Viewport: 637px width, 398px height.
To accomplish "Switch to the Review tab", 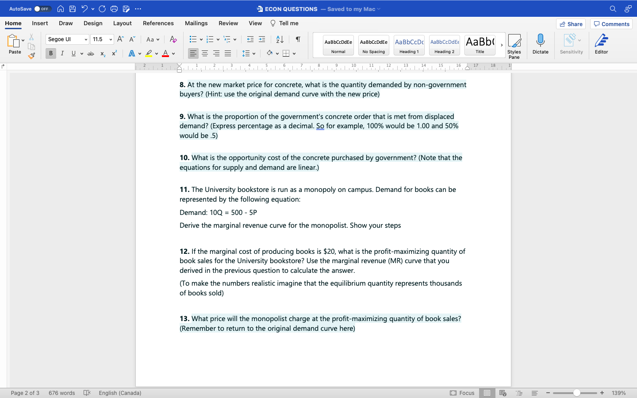I will 228,23.
